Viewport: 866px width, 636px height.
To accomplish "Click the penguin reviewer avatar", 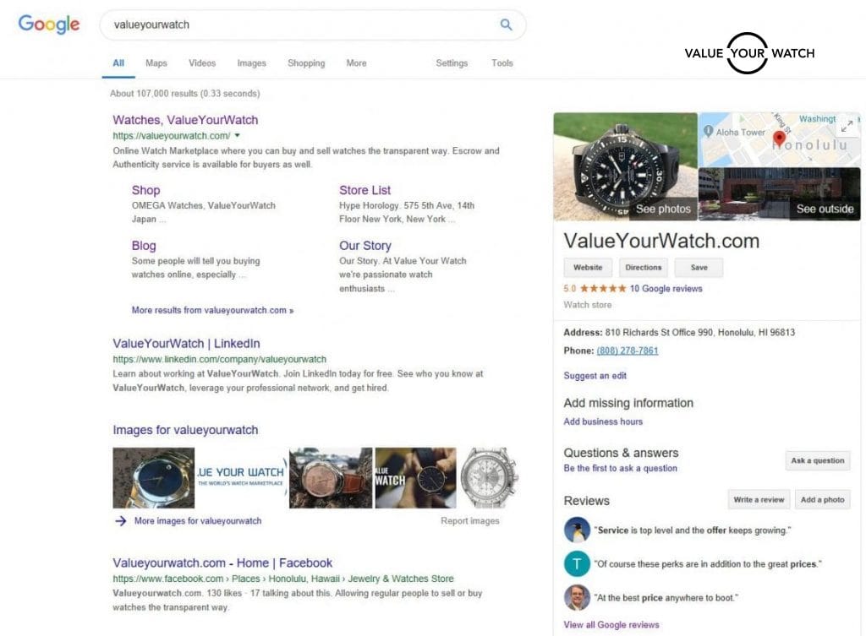I will pos(577,530).
